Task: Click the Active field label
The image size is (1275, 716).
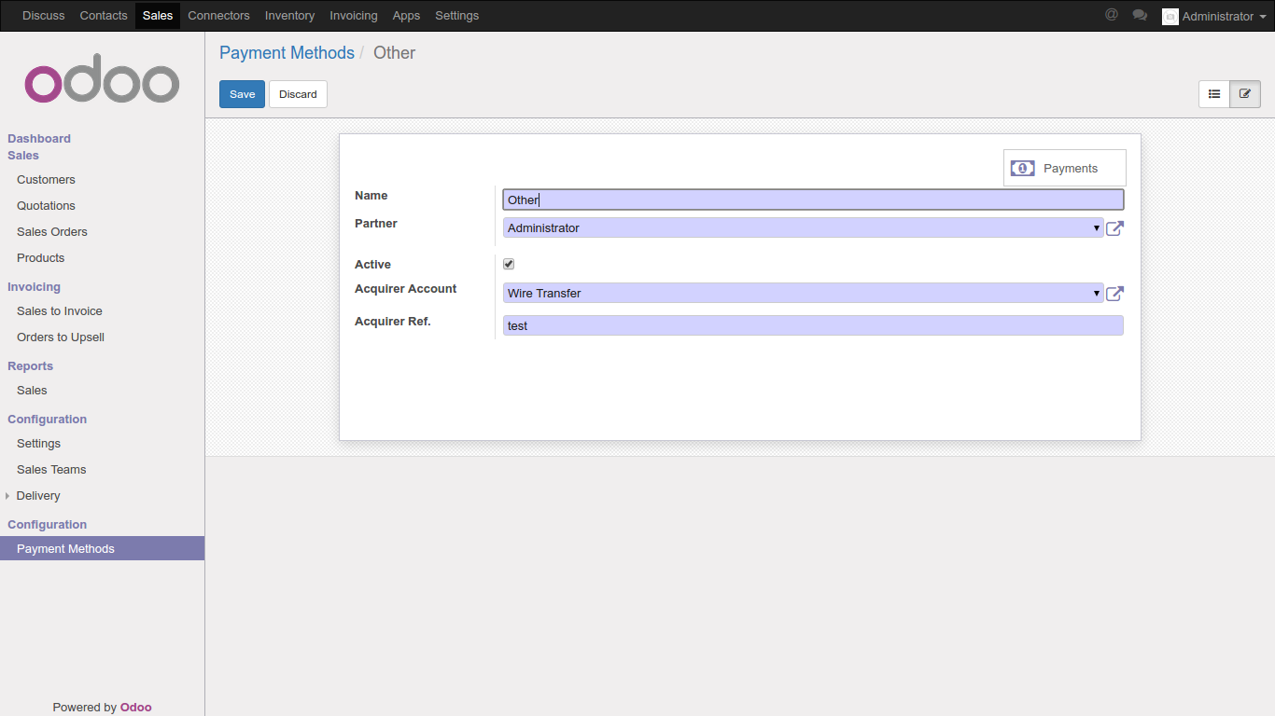Action: [372, 265]
